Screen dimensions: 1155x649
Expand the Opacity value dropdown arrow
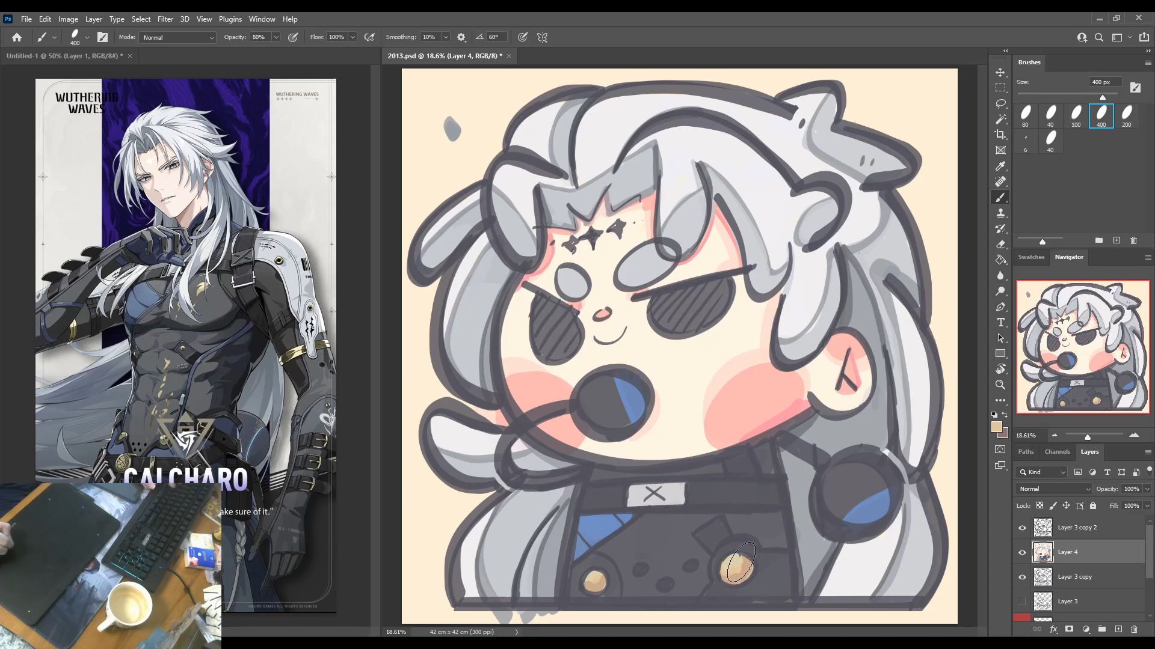(276, 37)
